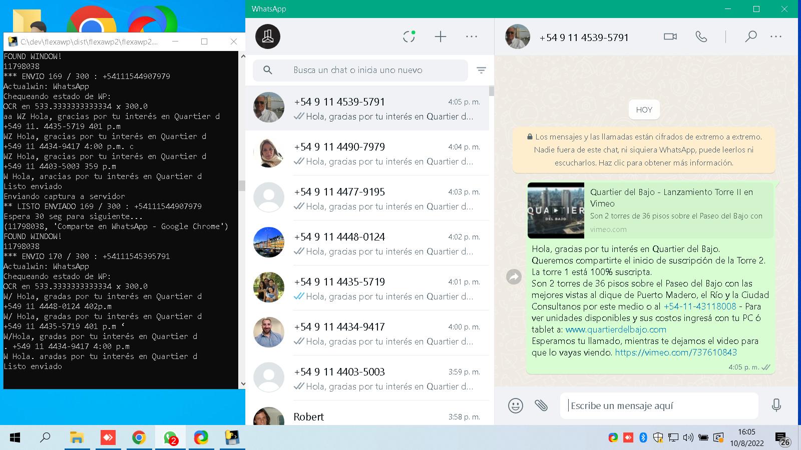801x450 pixels.
Task: Start a new chat with the plus icon
Action: 441,36
